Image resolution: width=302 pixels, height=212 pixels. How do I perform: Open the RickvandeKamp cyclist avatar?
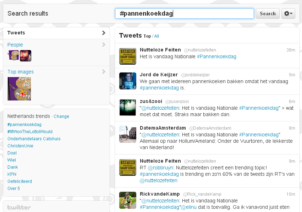128,200
